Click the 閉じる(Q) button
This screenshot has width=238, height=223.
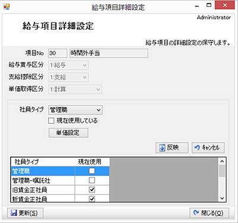click(209, 213)
